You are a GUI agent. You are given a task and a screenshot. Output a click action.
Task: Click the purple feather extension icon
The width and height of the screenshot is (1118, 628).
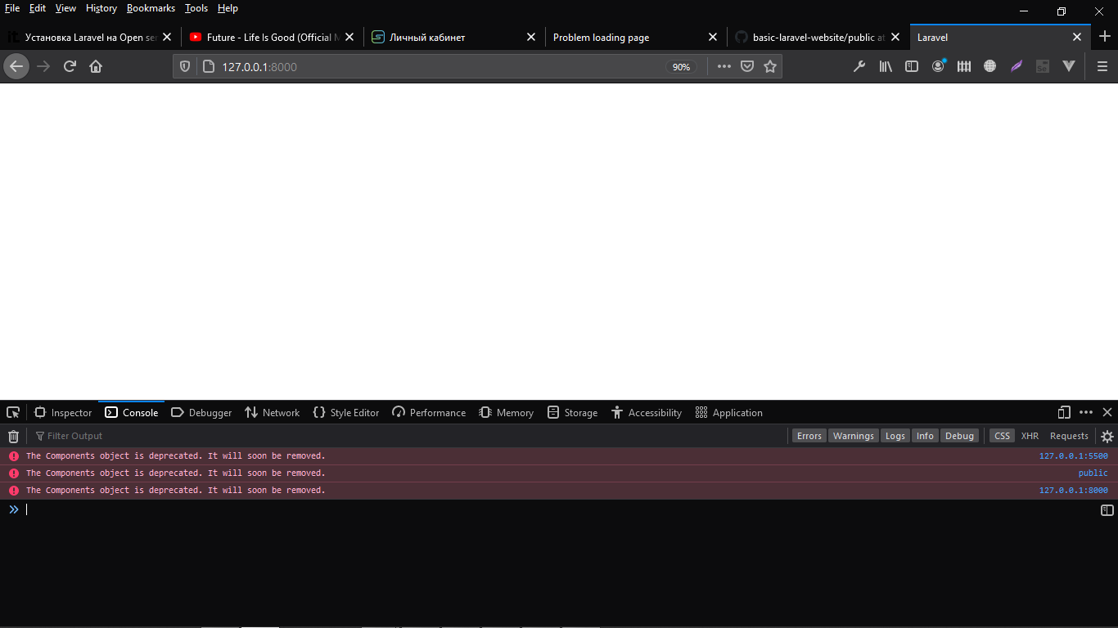[1017, 66]
